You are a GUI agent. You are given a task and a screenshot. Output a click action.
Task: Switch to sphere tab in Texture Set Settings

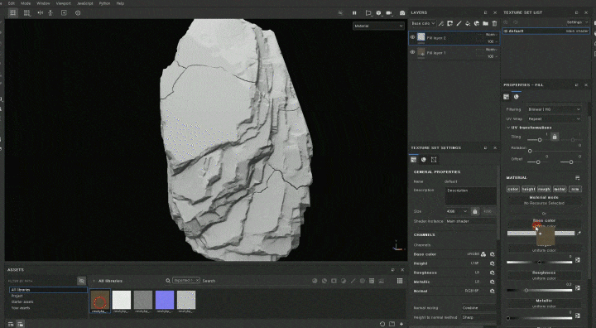pos(424,160)
